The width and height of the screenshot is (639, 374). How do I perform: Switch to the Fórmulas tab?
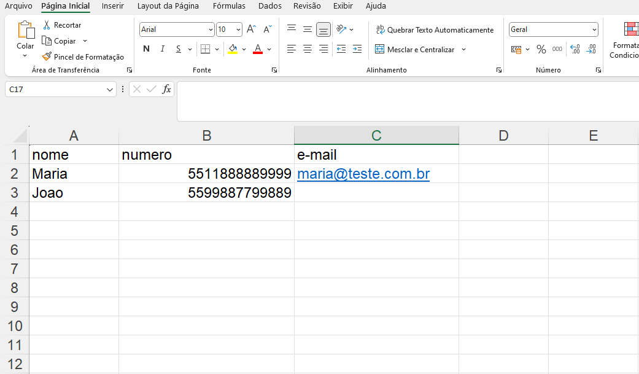tap(229, 6)
